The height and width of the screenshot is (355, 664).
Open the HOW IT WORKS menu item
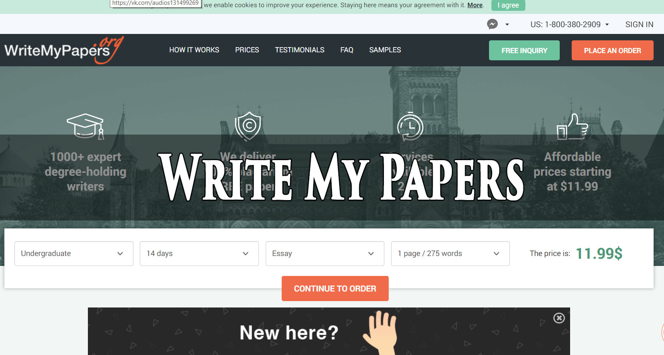pyautogui.click(x=194, y=50)
